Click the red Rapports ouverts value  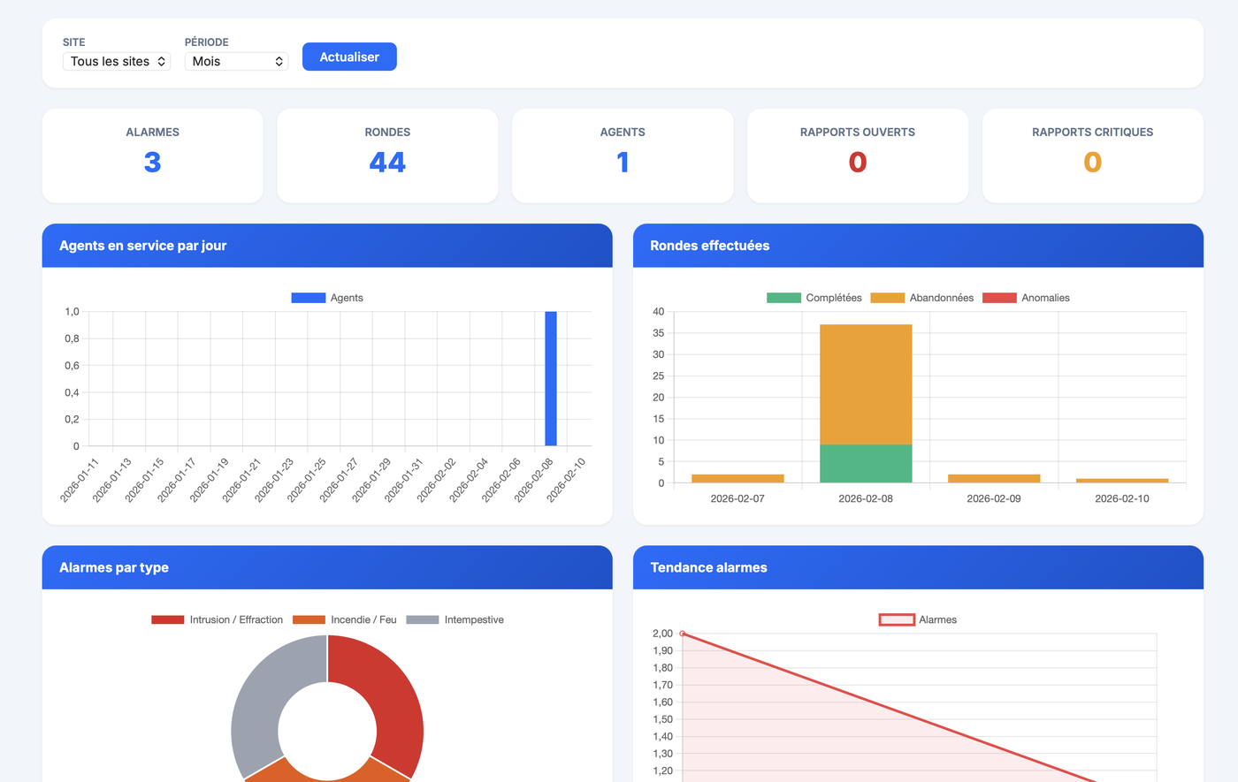pos(858,163)
